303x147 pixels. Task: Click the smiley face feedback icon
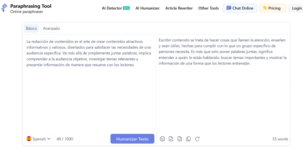click(x=162, y=139)
